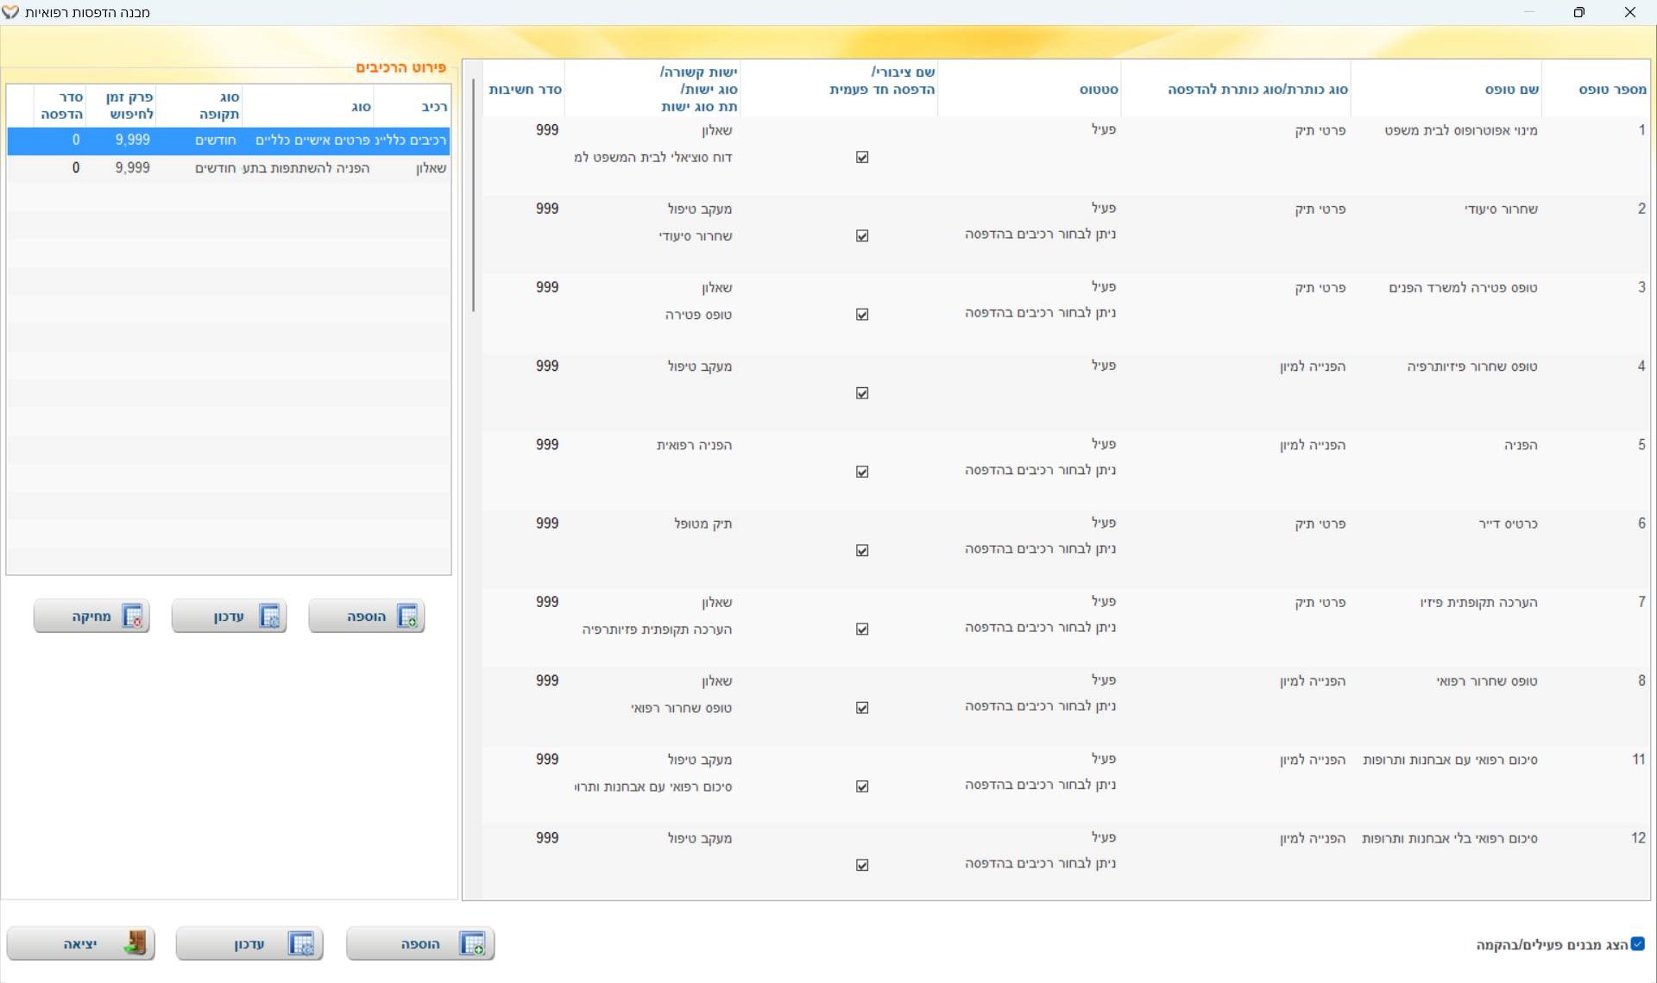The height and width of the screenshot is (983, 1657).
Task: Toggle the הצג מבנים פעילים/בהקמה checkbox
Action: [1637, 944]
